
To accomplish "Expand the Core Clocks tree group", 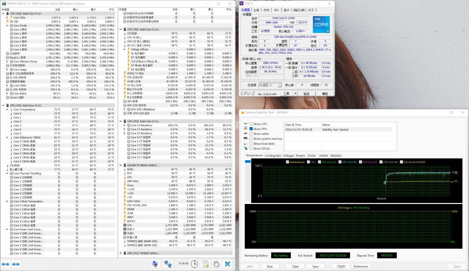I will click(x=8, y=25).
